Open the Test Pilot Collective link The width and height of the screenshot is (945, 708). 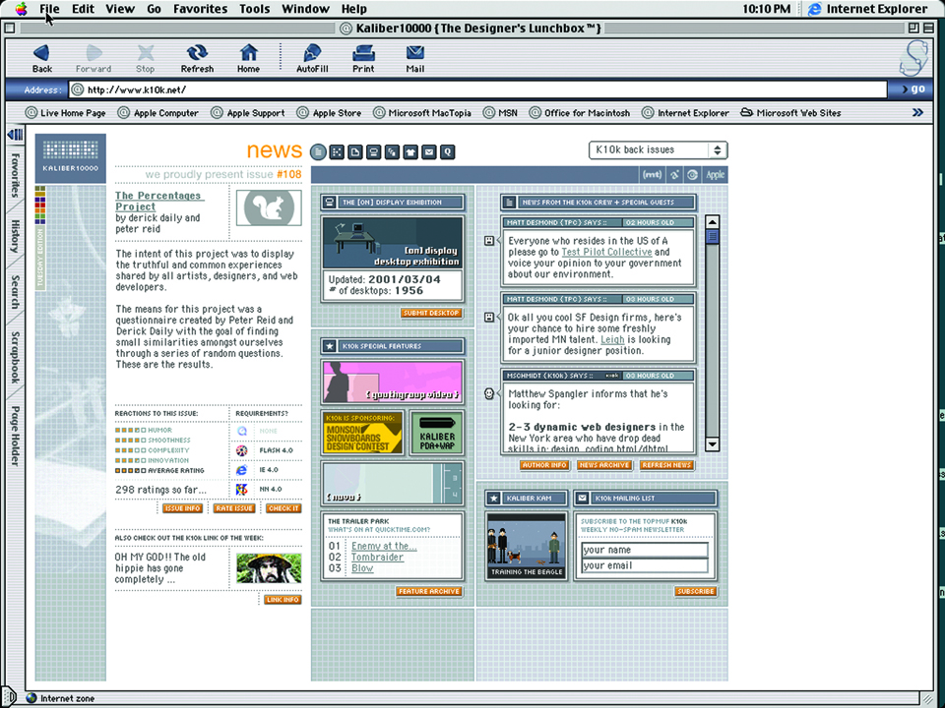point(607,253)
